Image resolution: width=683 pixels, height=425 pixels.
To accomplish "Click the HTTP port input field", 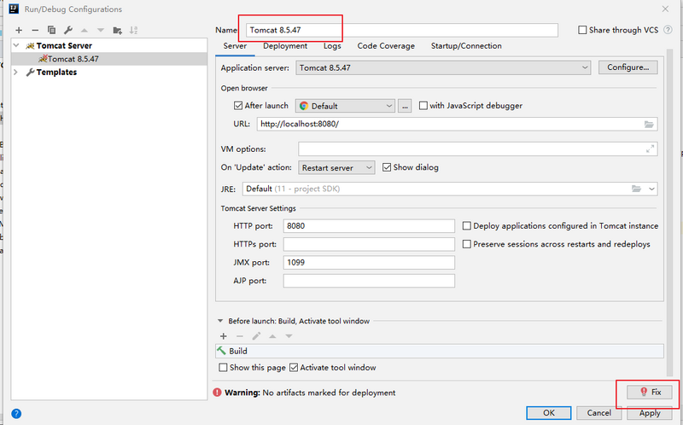I will (x=369, y=226).
